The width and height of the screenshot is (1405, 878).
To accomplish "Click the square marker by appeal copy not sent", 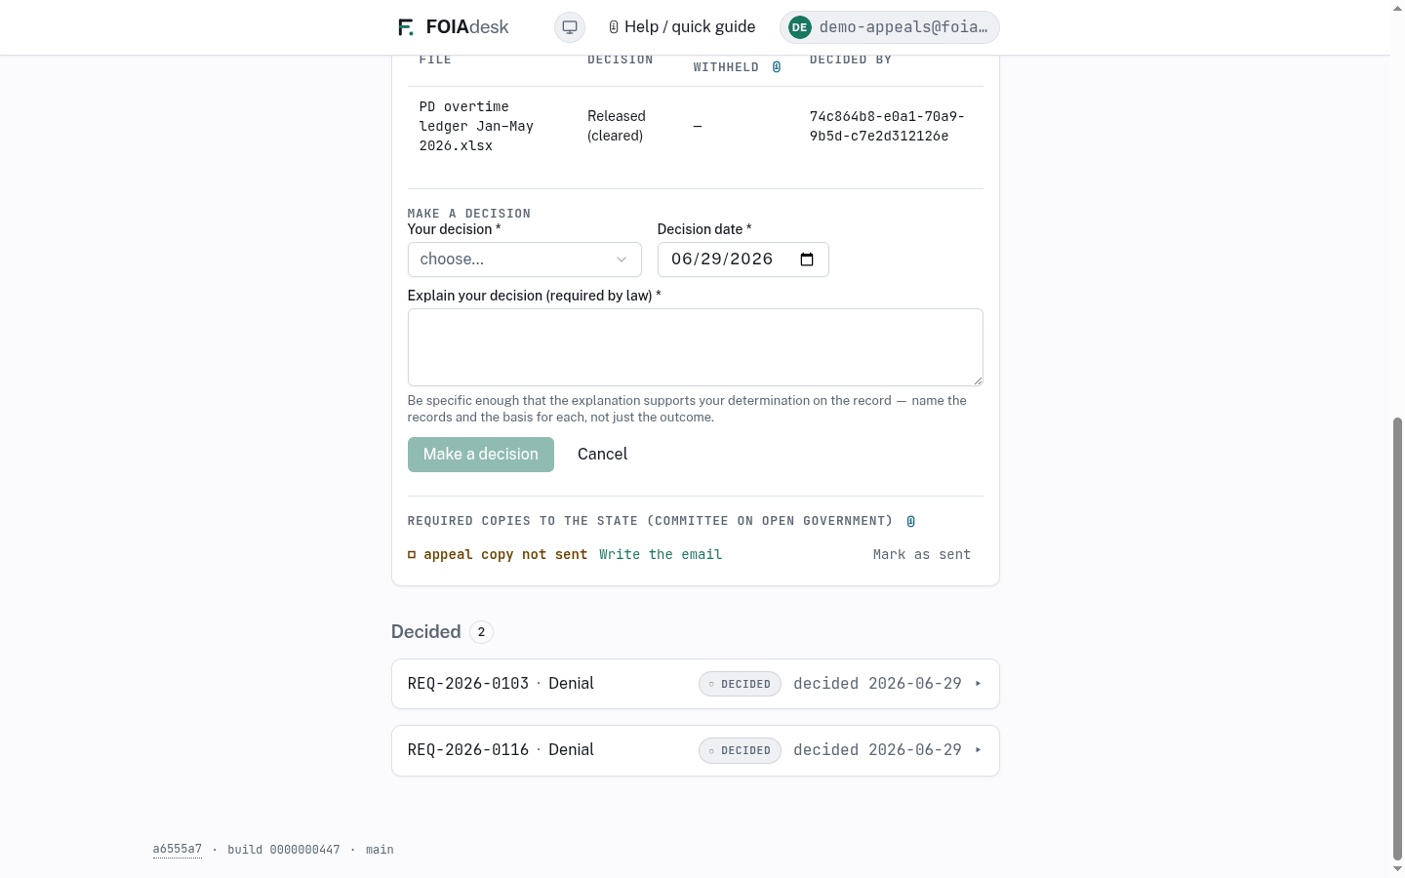I will [412, 555].
